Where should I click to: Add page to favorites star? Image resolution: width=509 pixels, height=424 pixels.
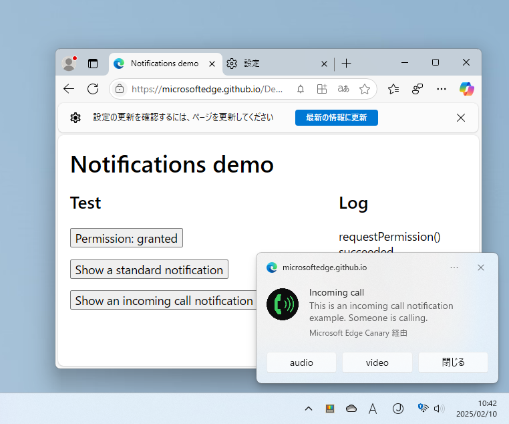pyautogui.click(x=365, y=89)
